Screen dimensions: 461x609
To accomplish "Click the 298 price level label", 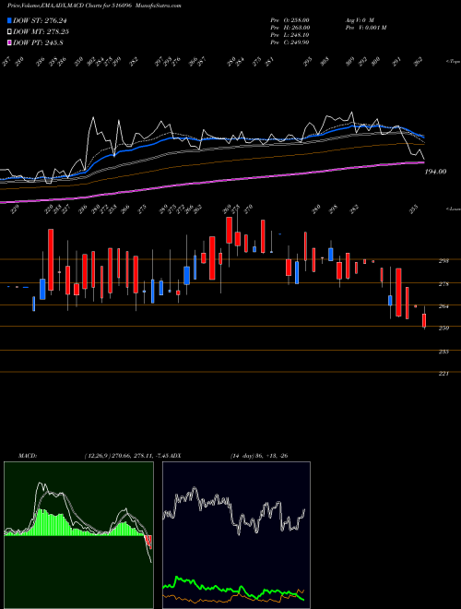I will point(443,261).
